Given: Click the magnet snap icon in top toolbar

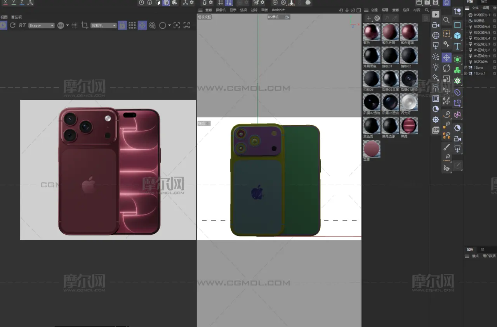Looking at the screenshot, I should pos(205,2).
